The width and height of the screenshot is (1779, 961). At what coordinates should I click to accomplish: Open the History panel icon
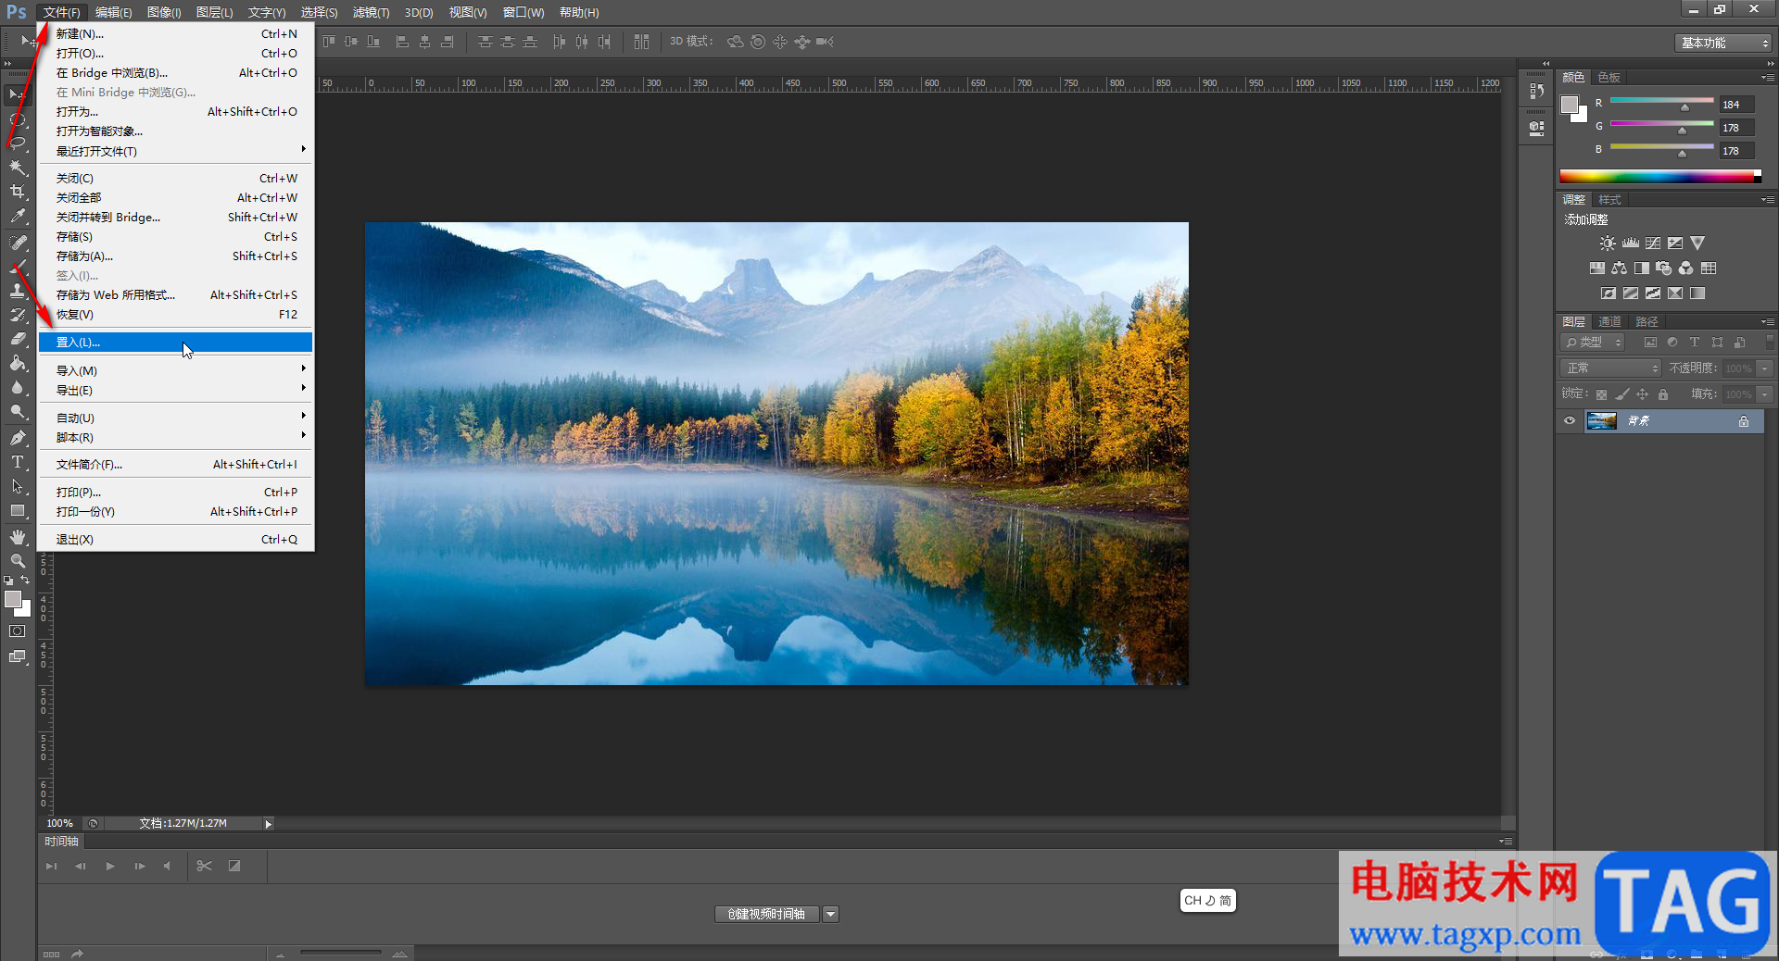pos(1537,91)
